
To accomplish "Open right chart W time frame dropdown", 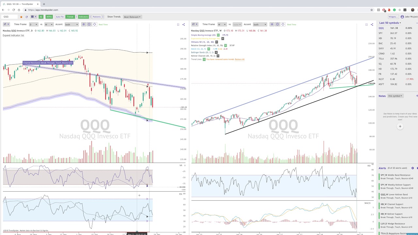I will pyautogui.click(x=222, y=24).
